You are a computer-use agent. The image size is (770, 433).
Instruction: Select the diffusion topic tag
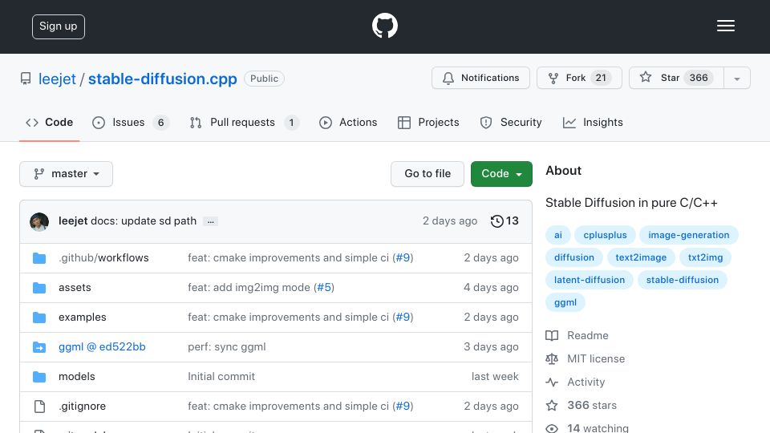pos(574,257)
